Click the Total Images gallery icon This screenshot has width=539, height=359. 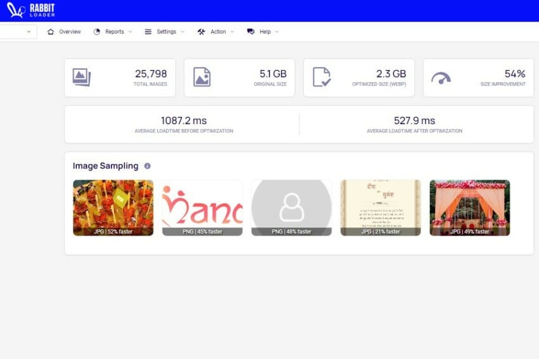81,78
